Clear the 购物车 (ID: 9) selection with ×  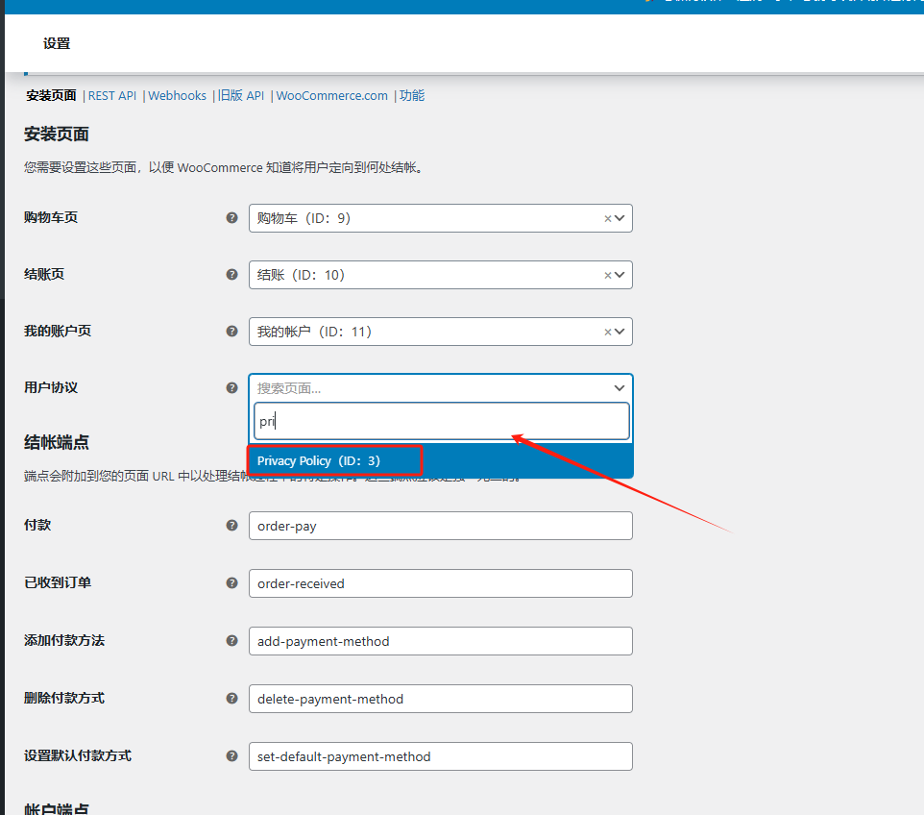click(607, 219)
